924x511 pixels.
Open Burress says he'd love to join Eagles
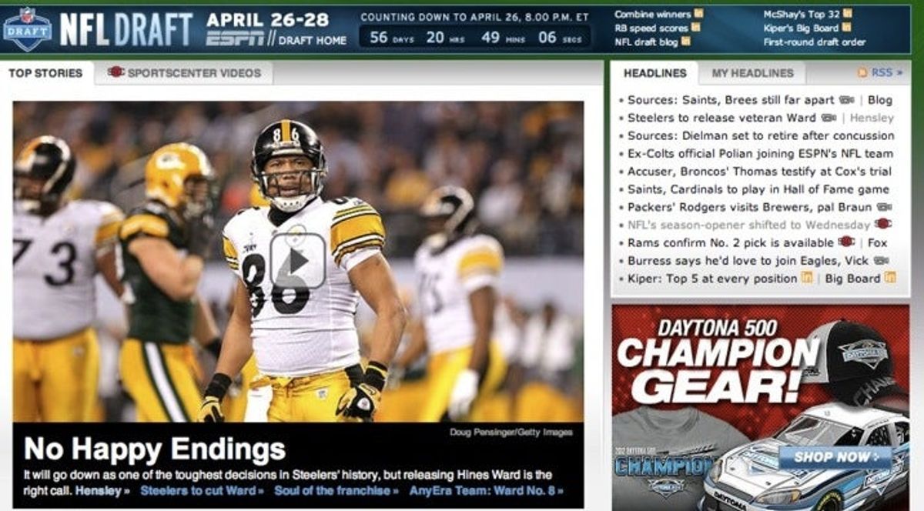[x=748, y=260]
